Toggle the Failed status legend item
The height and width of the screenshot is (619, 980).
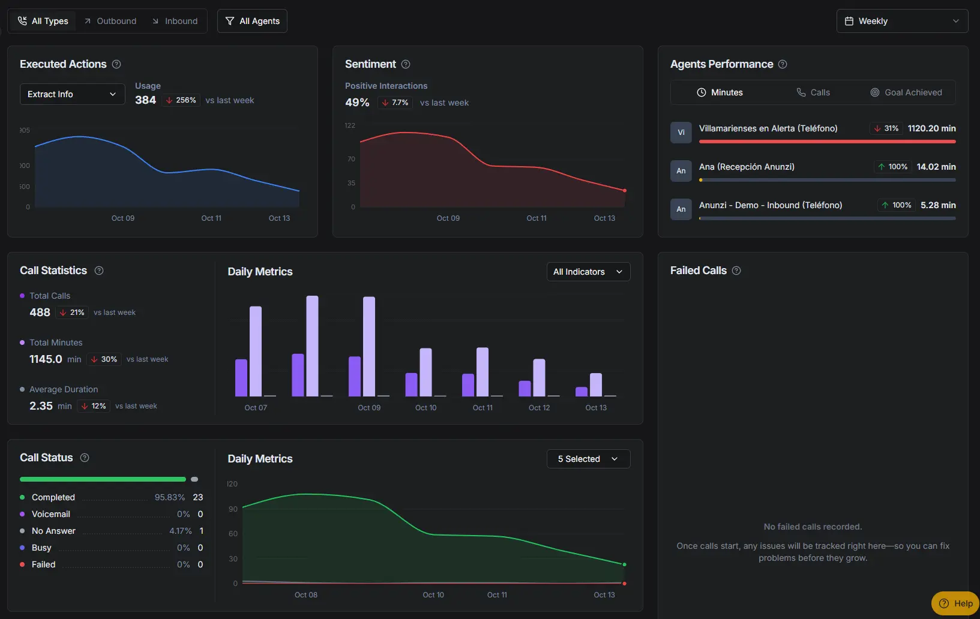43,564
